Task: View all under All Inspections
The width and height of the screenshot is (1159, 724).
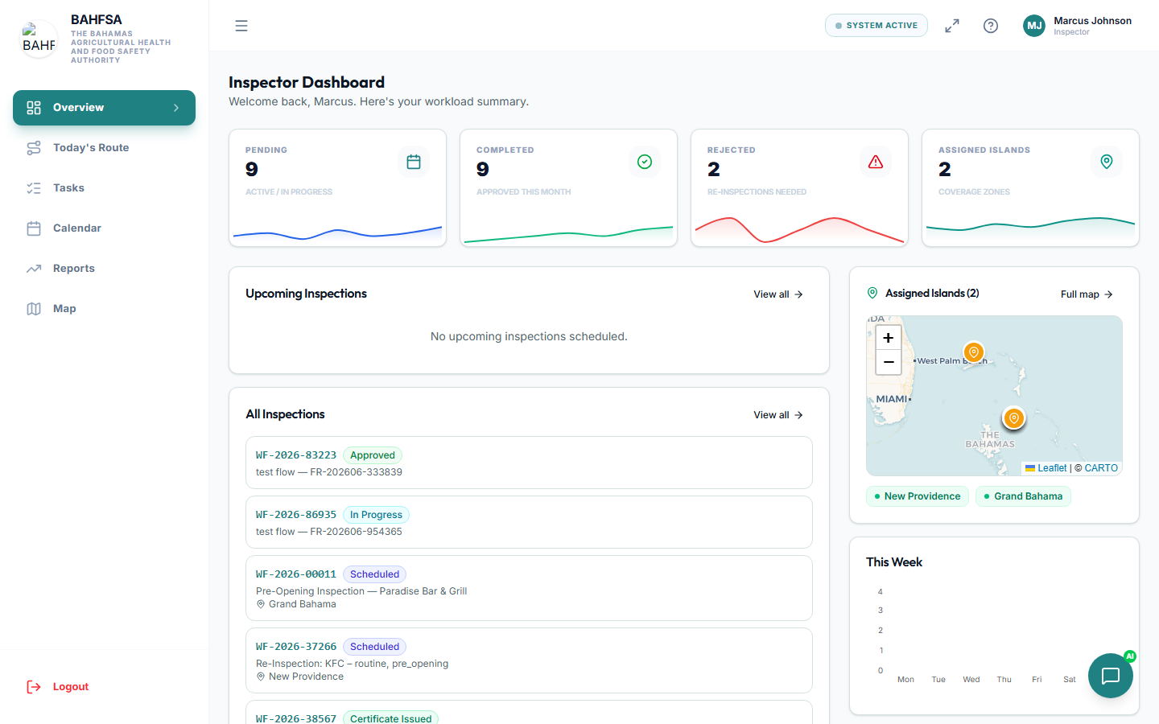Action: [778, 415]
